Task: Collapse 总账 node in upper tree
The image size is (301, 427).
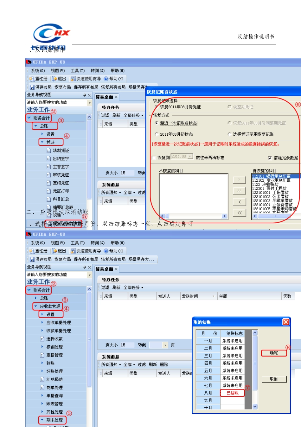Action: pyautogui.click(x=35, y=126)
